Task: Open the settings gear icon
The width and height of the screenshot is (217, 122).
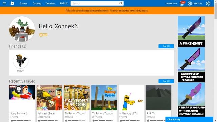Action: click(x=208, y=3)
